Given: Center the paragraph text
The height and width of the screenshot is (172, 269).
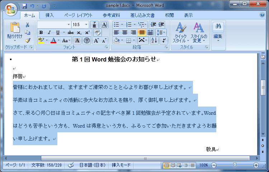Looking at the screenshot, I should click(x=125, y=33).
